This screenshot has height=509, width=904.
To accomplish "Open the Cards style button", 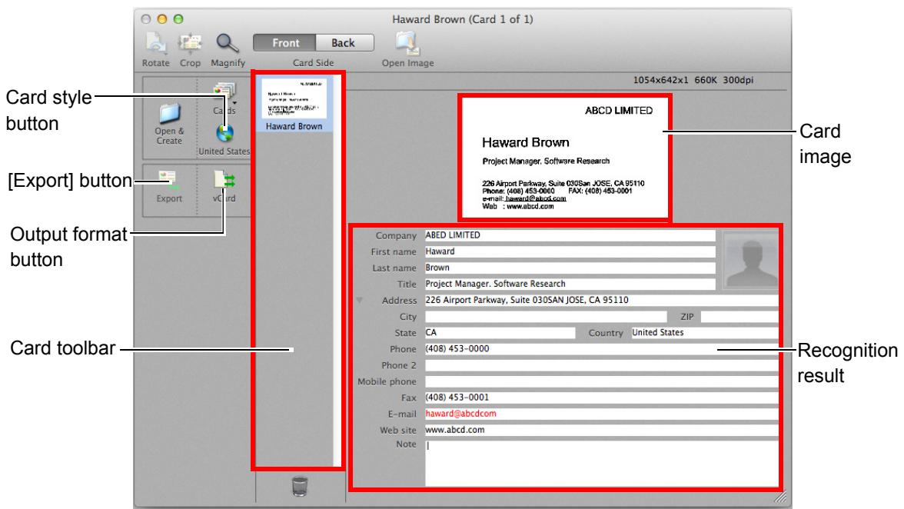I will 224,92.
